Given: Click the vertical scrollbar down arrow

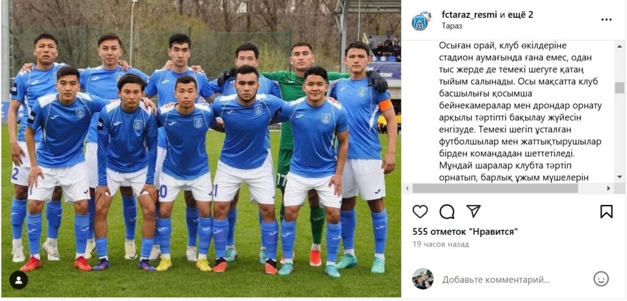Looking at the screenshot, I should 620,176.
